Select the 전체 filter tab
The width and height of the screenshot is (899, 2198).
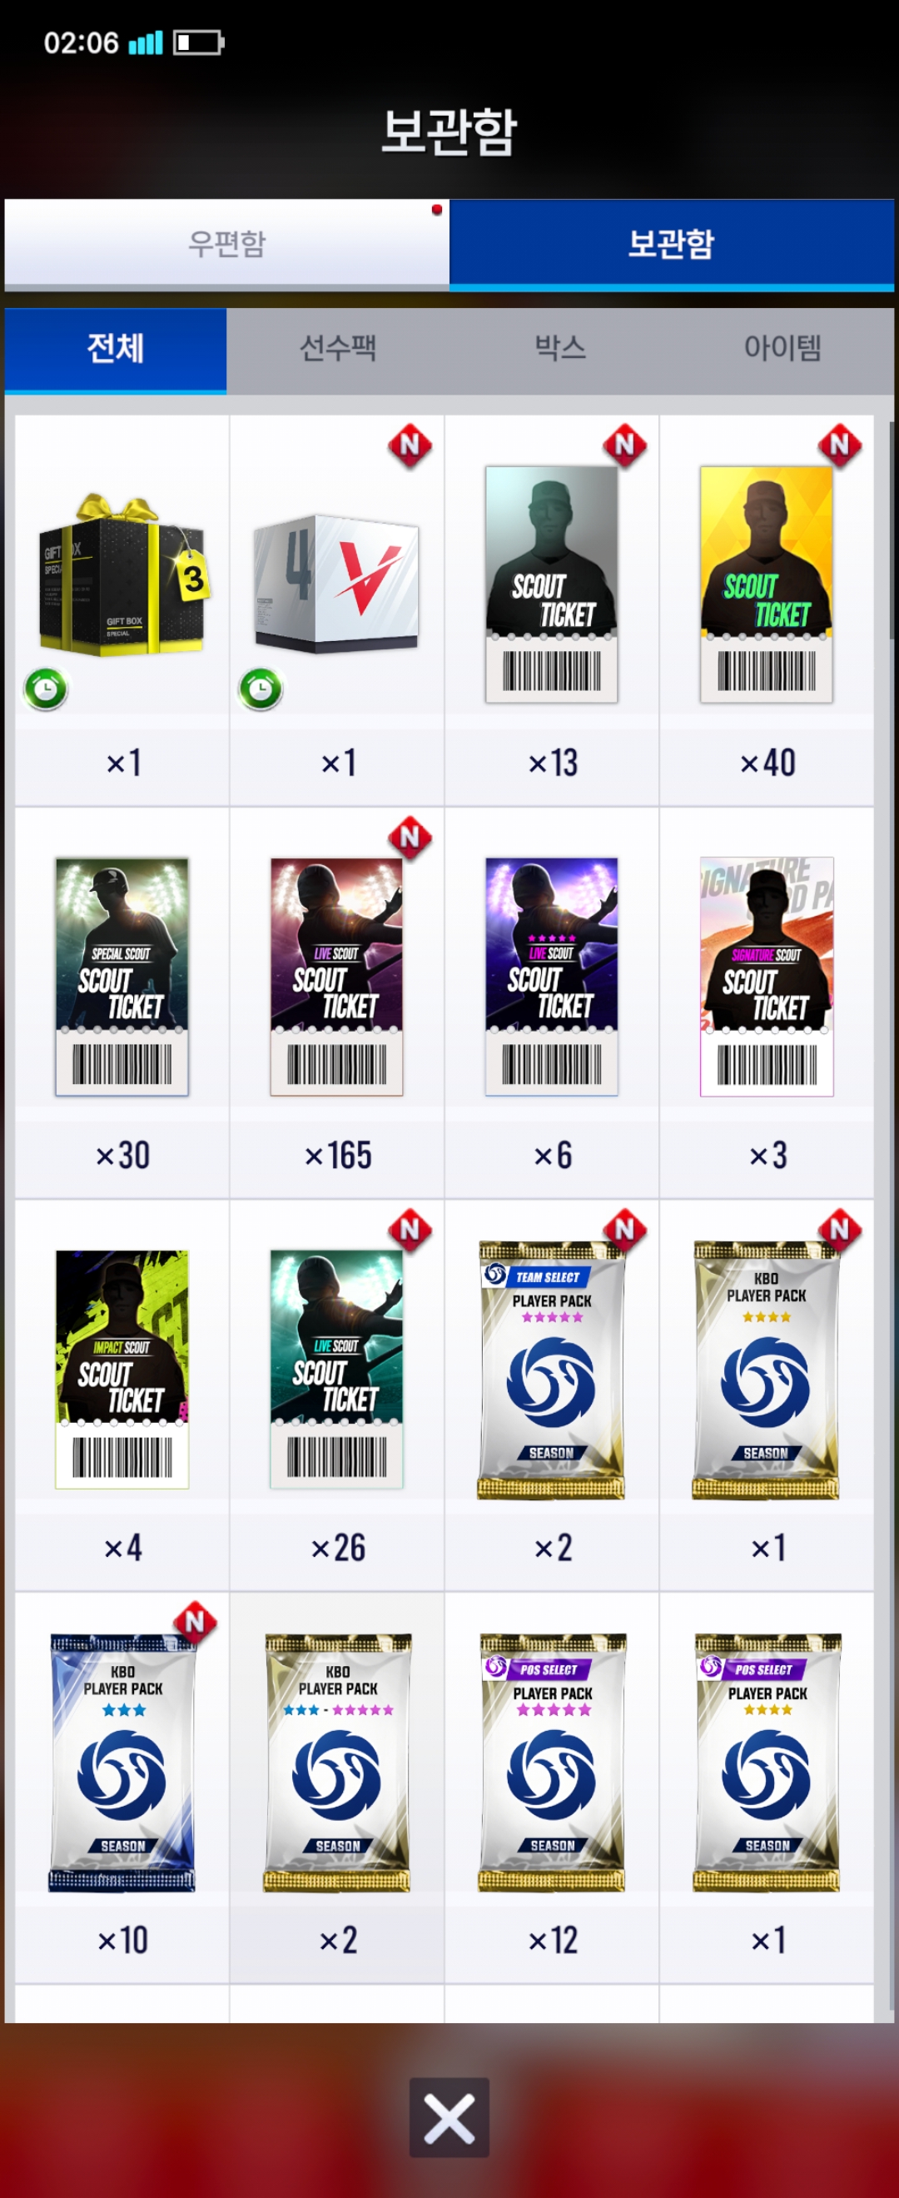coord(116,349)
